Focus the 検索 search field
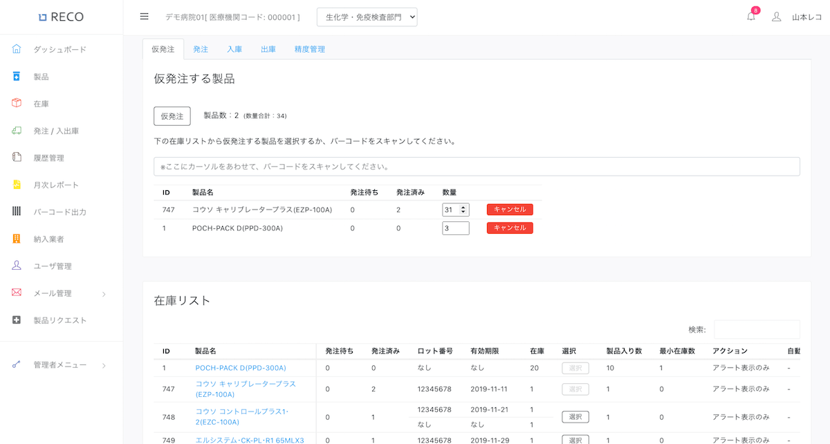 point(757,330)
